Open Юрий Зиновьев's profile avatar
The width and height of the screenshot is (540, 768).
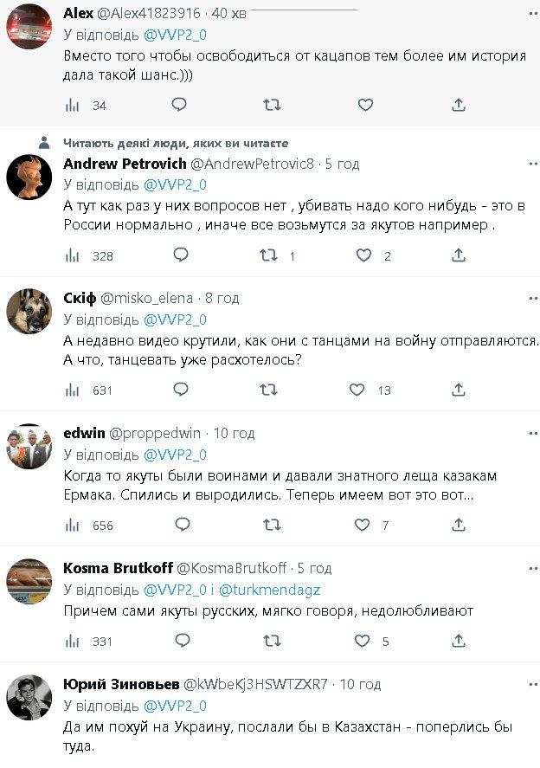tap(29, 696)
